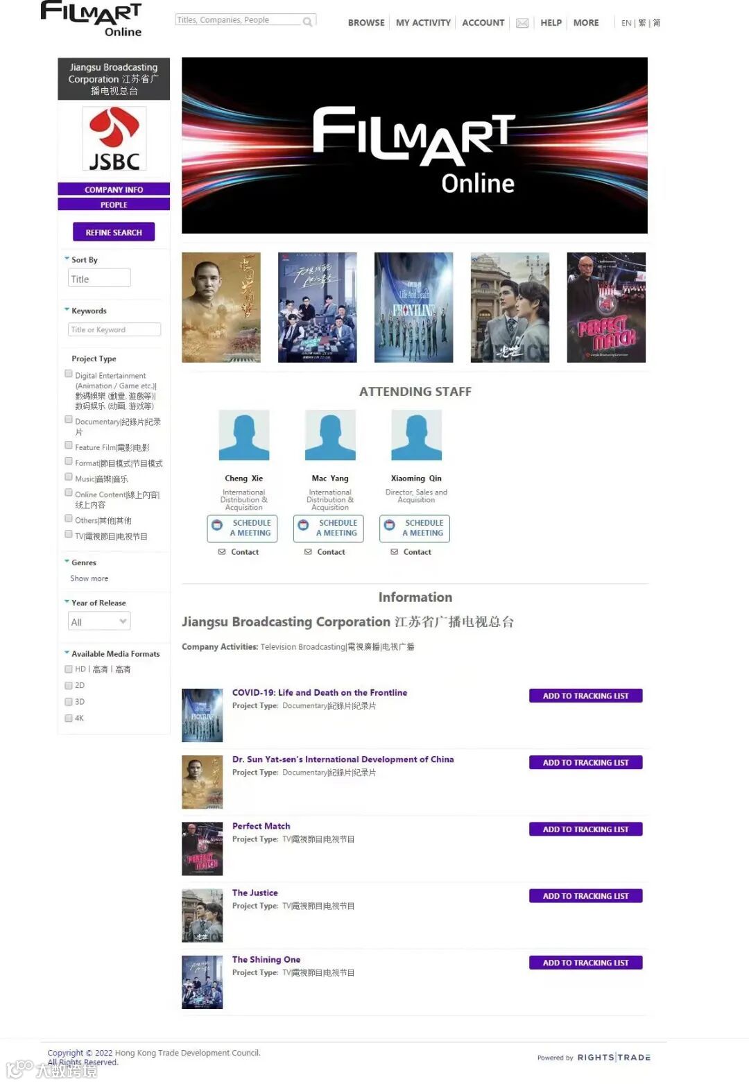Tick the Online Content checkbox
This screenshot has width=749, height=1084.
pos(69,492)
